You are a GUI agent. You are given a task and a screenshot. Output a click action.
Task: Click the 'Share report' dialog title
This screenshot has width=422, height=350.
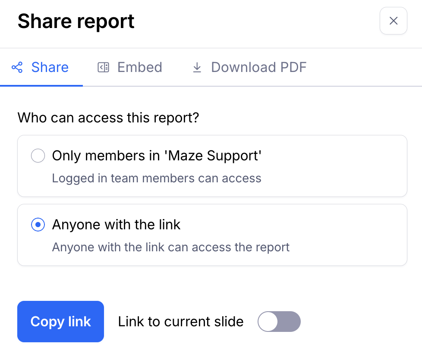coord(76,21)
